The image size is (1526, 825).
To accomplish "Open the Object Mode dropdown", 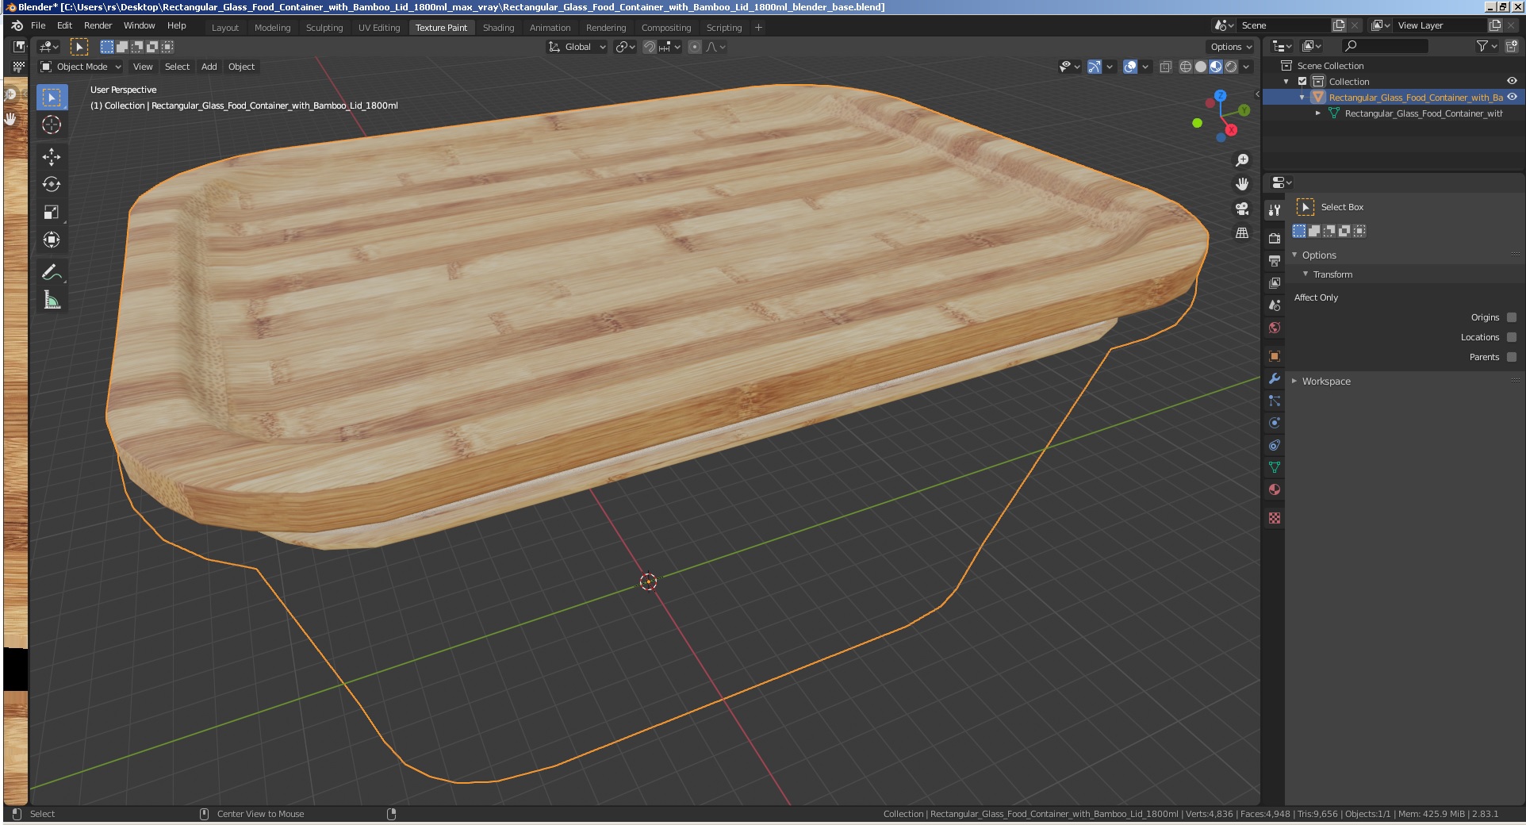I will point(80,67).
